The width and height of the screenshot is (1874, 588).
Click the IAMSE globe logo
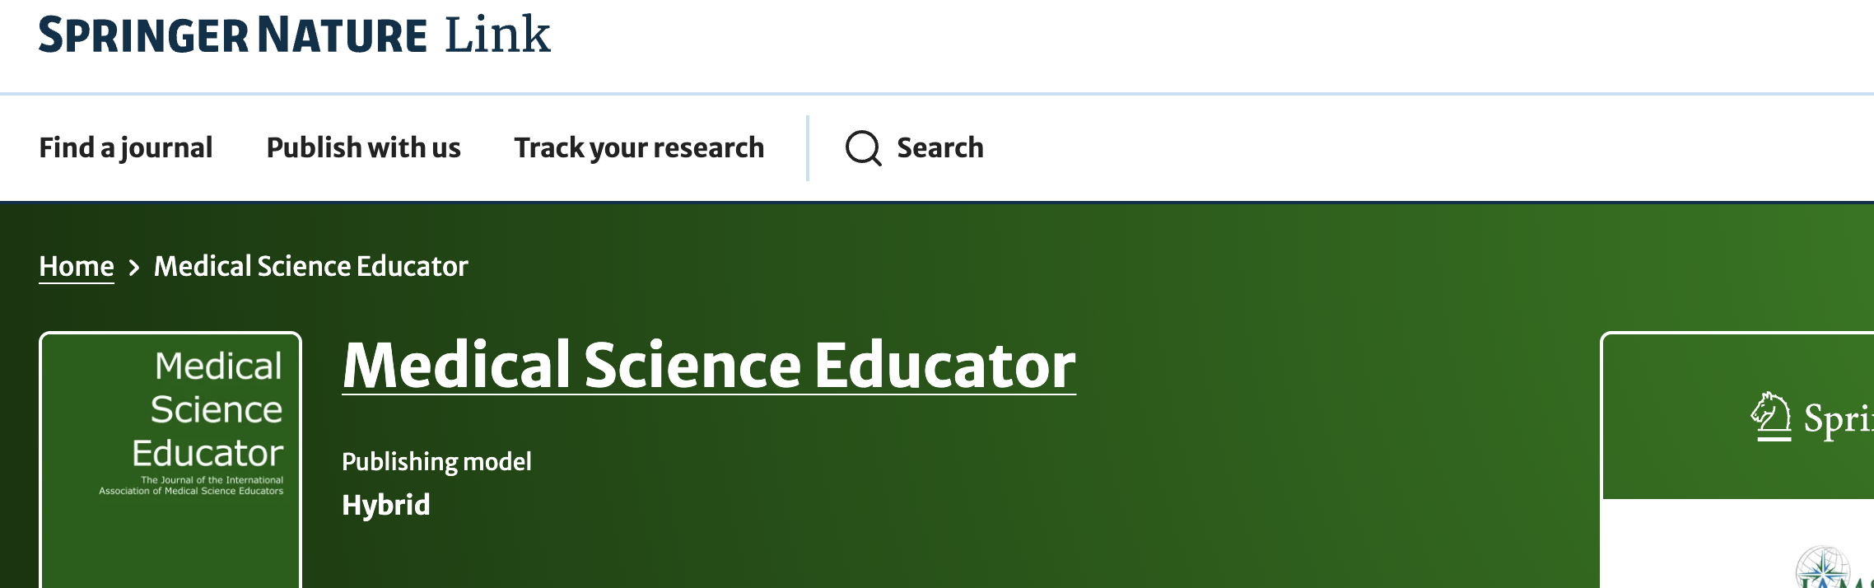tap(1825, 568)
